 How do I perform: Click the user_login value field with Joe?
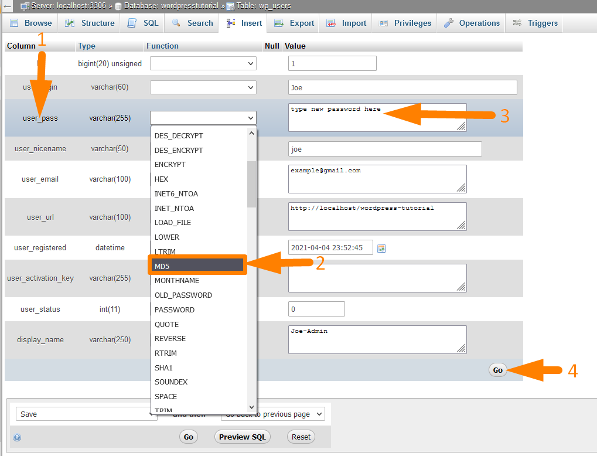402,87
